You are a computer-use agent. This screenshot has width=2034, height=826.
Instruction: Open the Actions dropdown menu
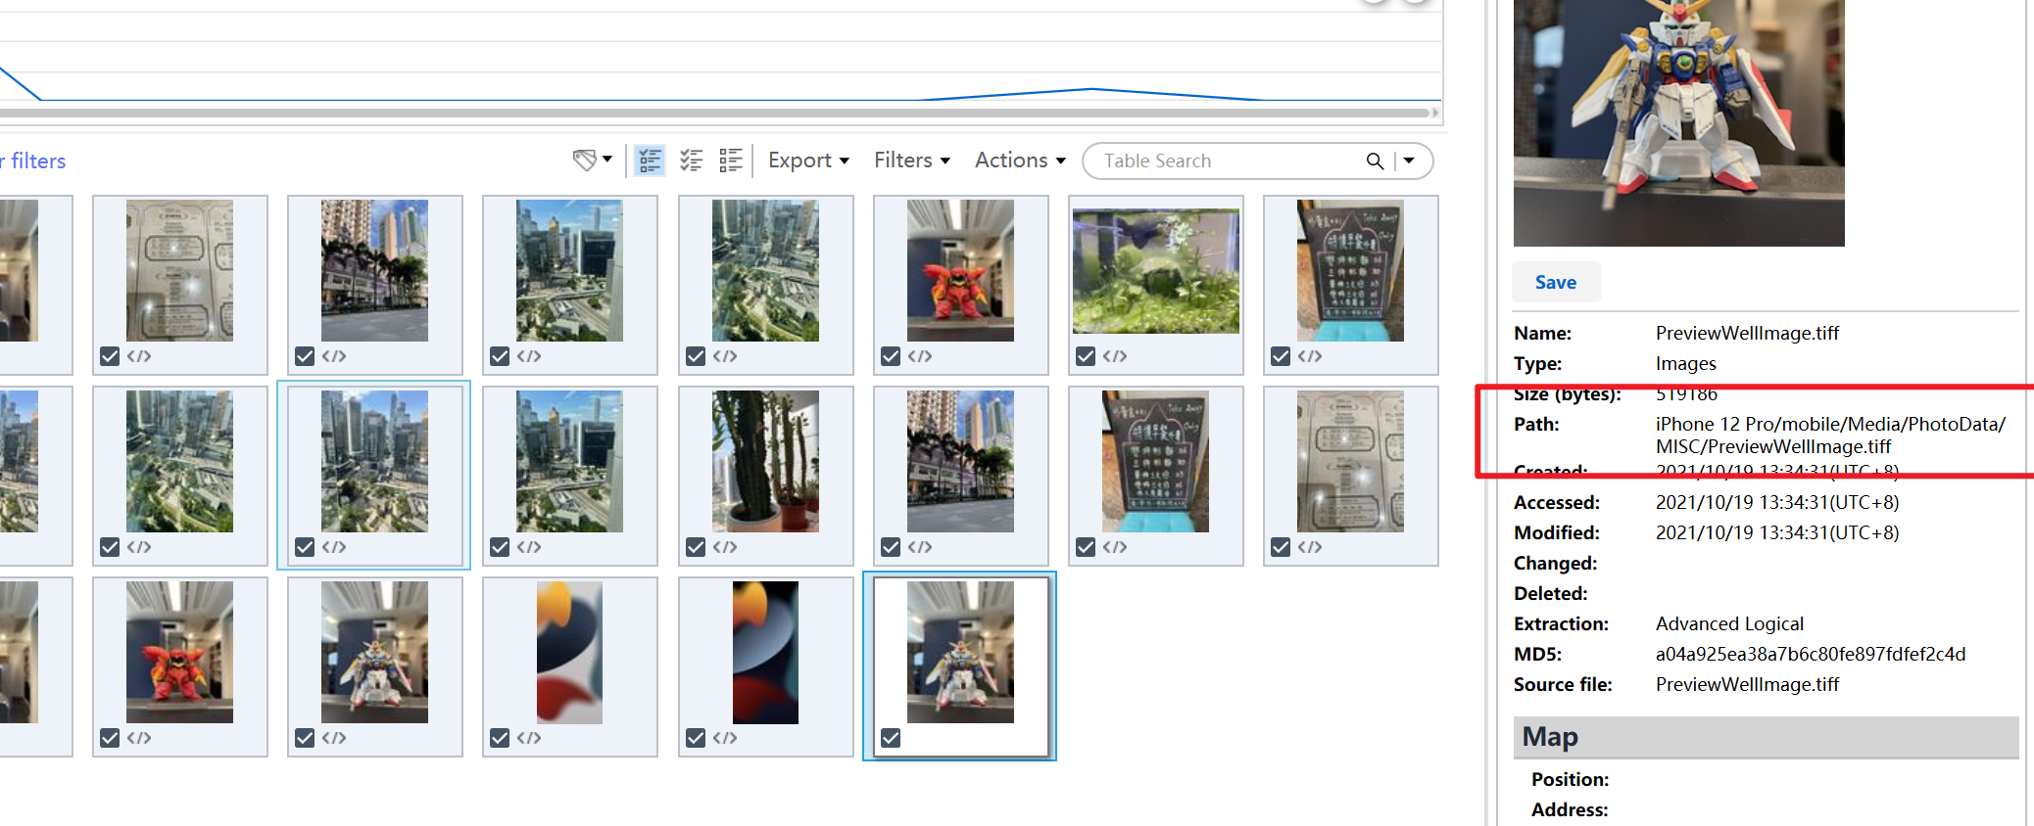point(1020,161)
